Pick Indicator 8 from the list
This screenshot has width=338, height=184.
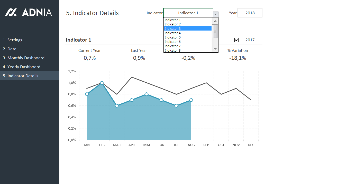point(187,50)
